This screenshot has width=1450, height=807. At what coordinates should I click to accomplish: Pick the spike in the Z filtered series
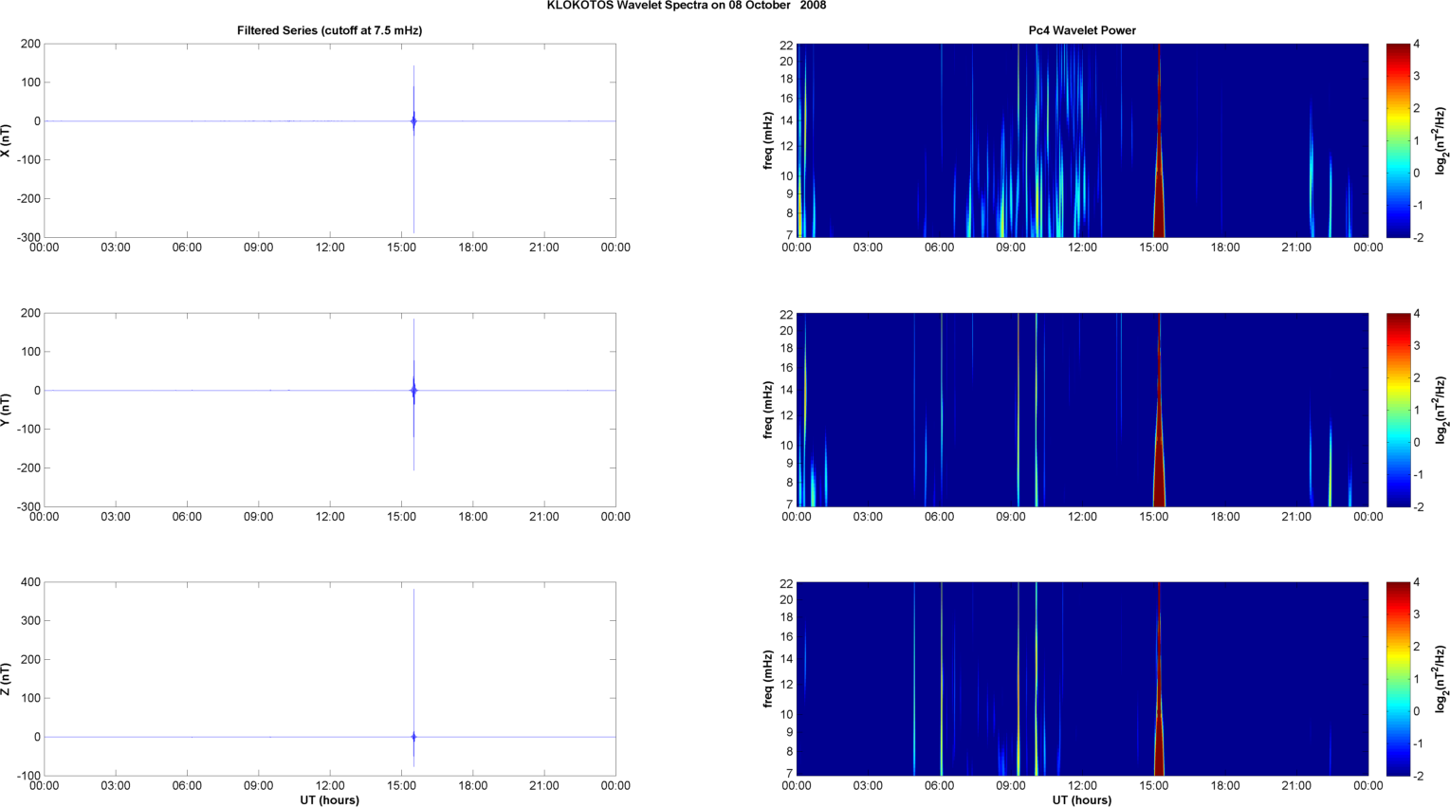tap(413, 736)
